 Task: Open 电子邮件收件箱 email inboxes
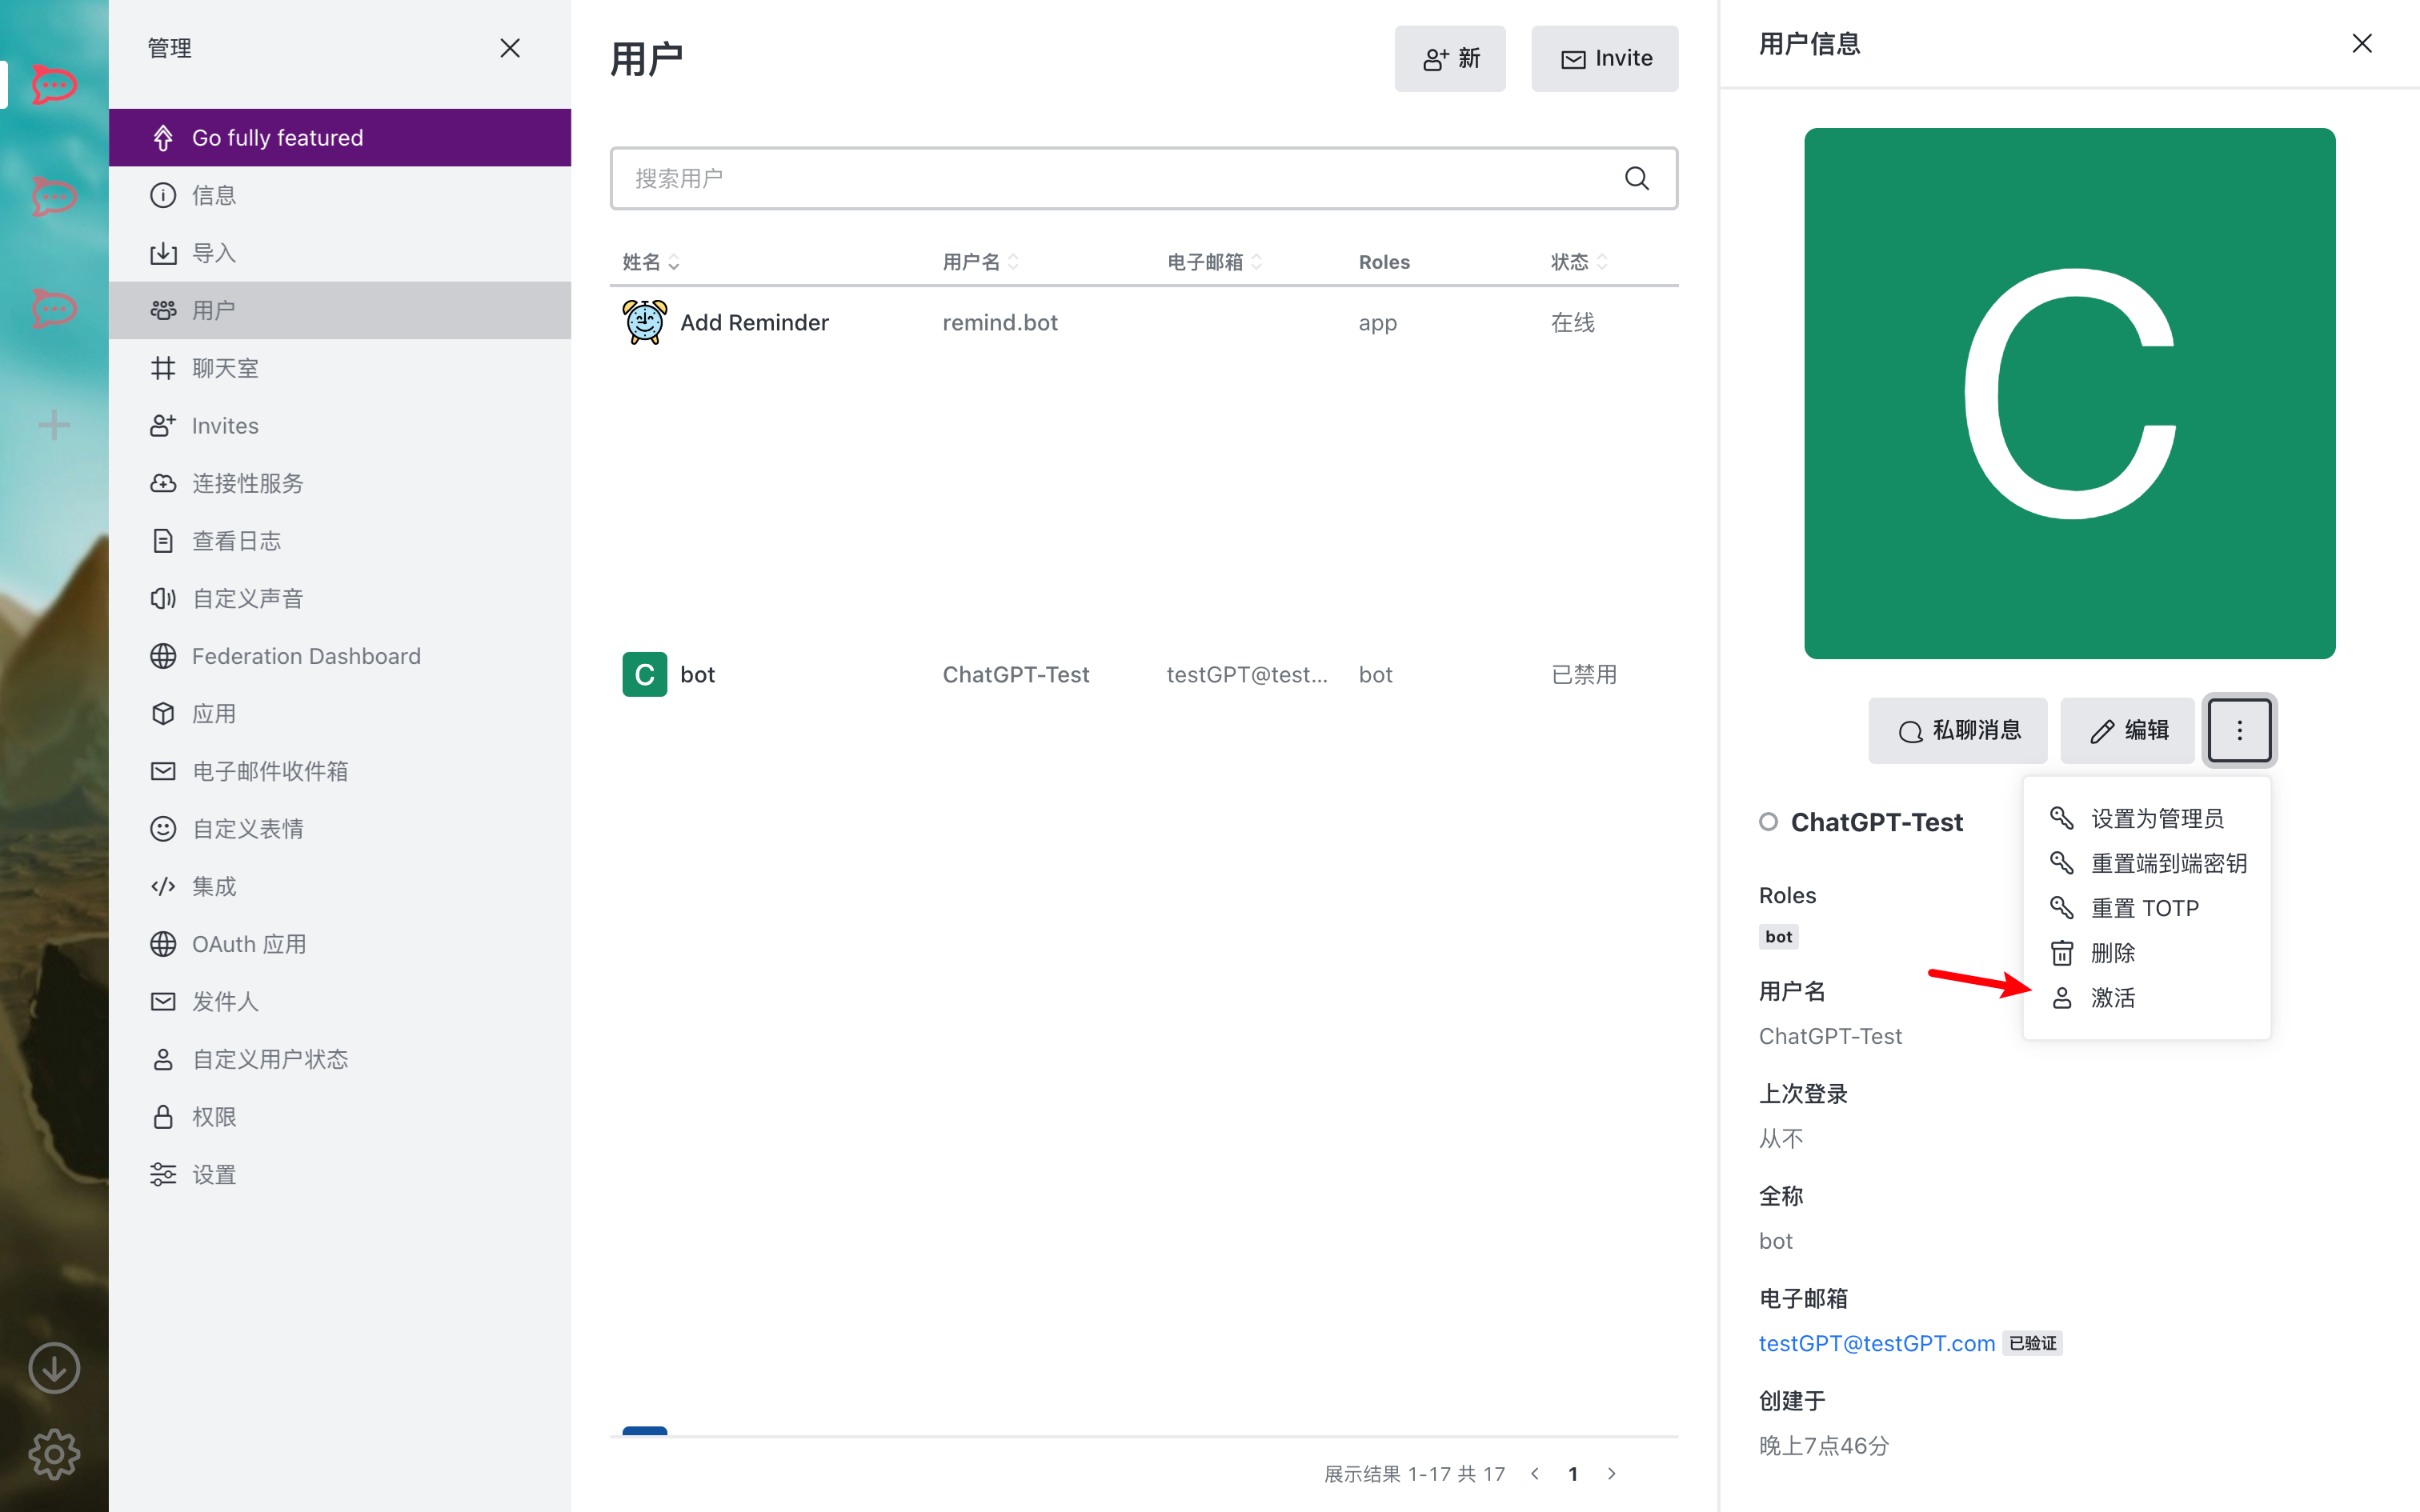tap(340, 771)
